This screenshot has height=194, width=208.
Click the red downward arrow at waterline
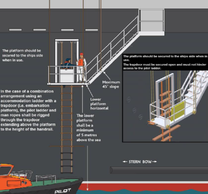click(x=87, y=189)
